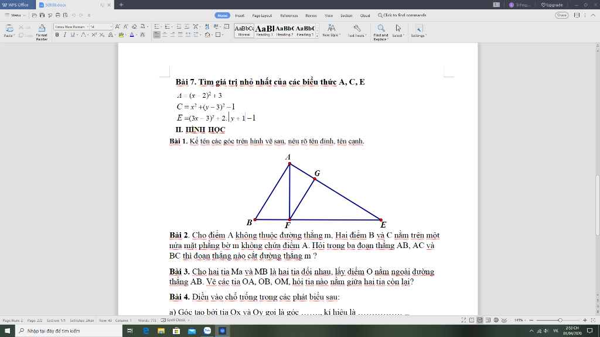This screenshot has height=337, width=600.
Task: Decrease paragraph indent
Action: tap(179, 26)
